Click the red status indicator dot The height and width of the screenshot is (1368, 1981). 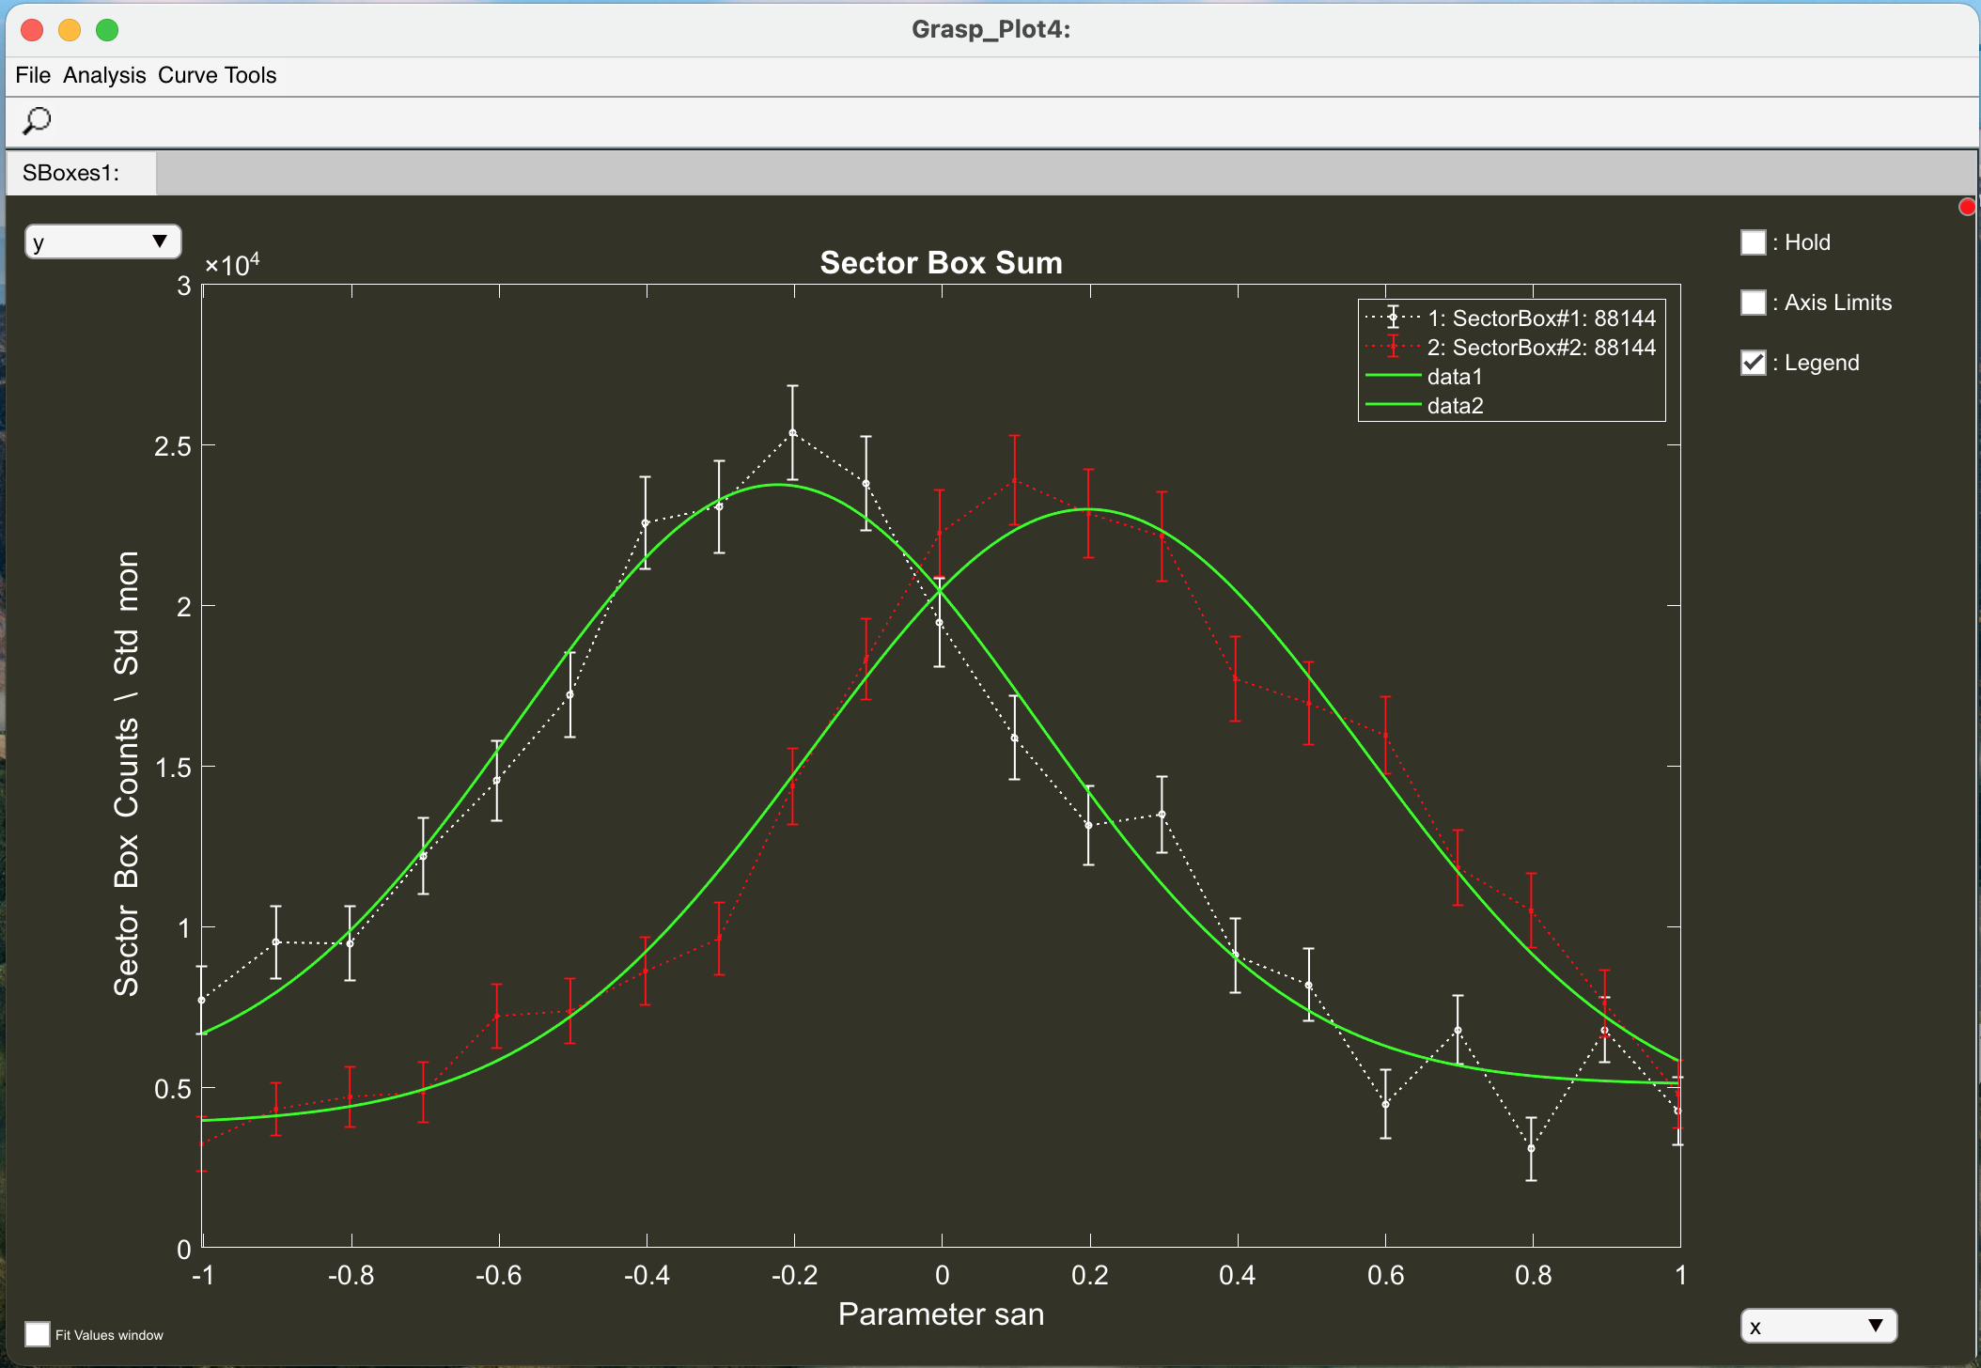point(1967,207)
